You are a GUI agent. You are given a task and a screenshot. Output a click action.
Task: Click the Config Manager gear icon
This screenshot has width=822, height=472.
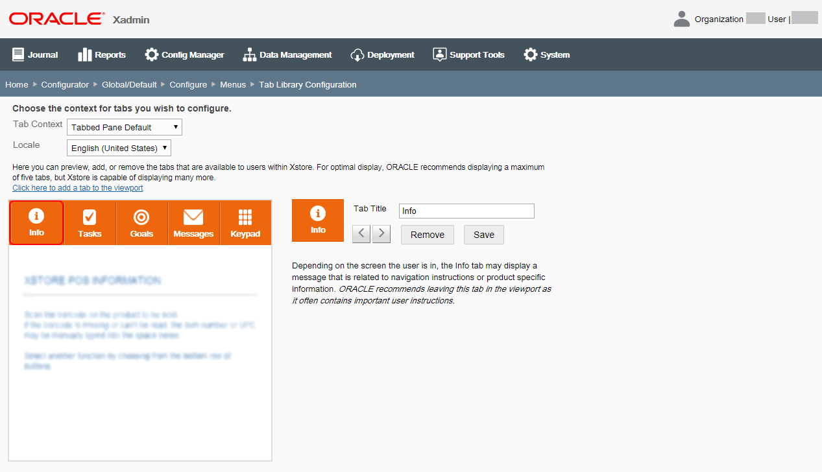(151, 54)
